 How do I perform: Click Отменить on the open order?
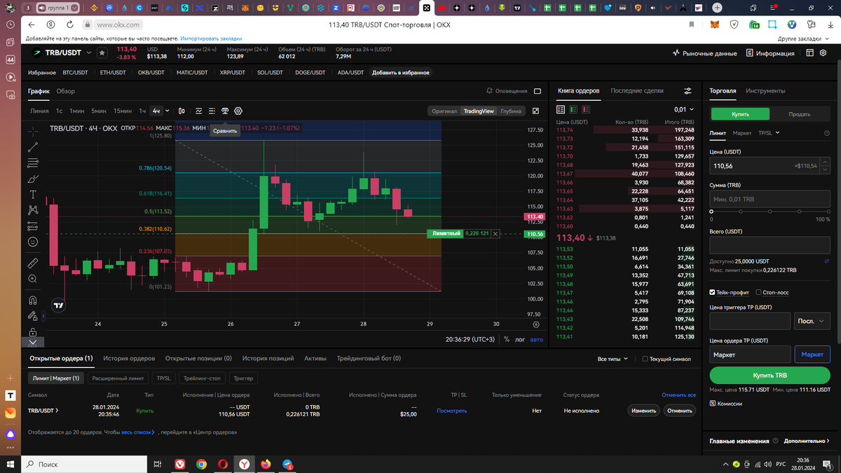679,411
